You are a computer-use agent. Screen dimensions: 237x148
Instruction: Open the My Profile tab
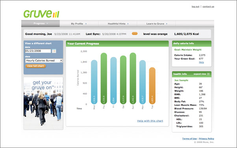(x=79, y=24)
